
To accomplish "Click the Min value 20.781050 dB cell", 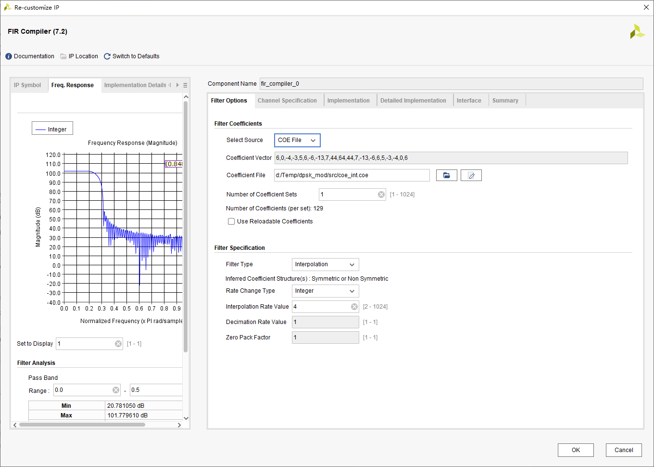I will 144,406.
